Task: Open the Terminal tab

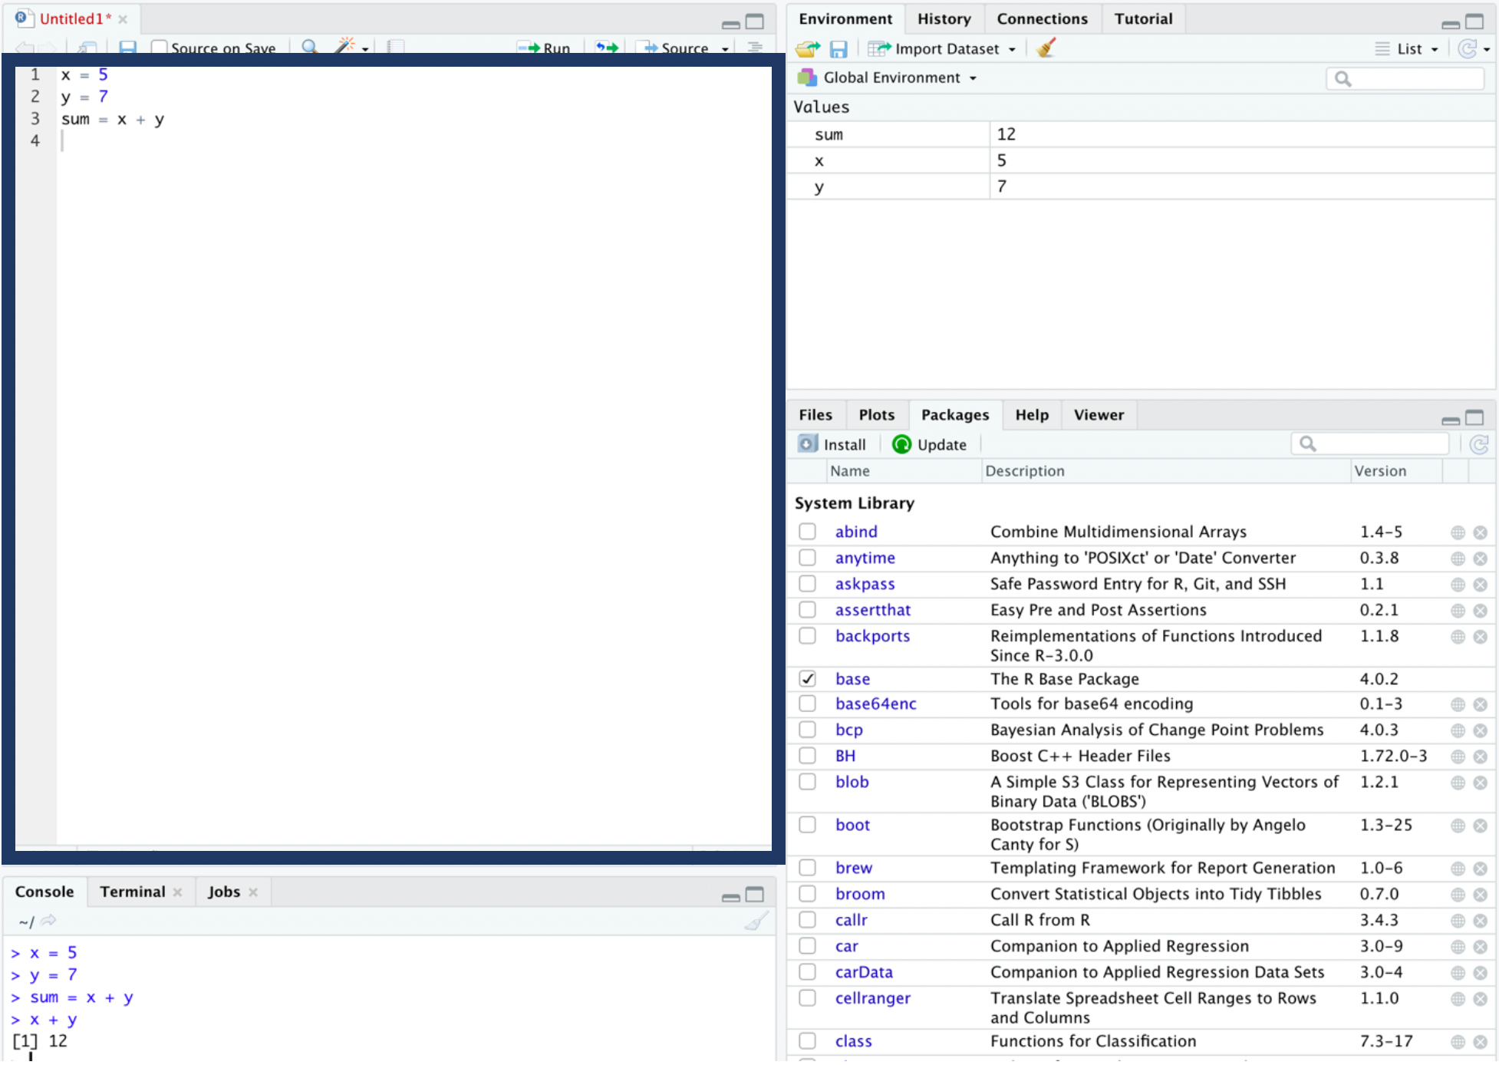Action: [x=132, y=891]
